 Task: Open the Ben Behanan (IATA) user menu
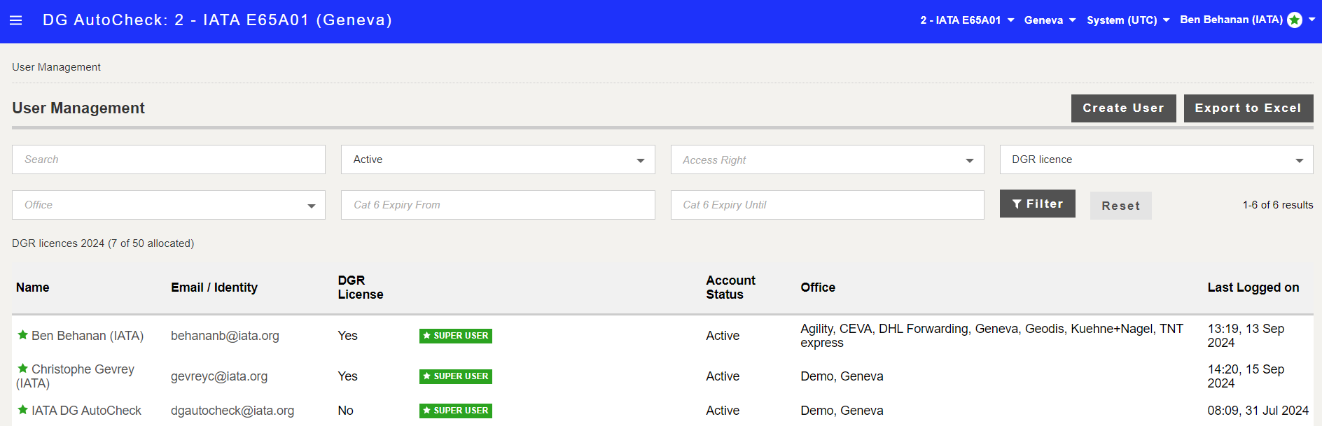(1247, 20)
